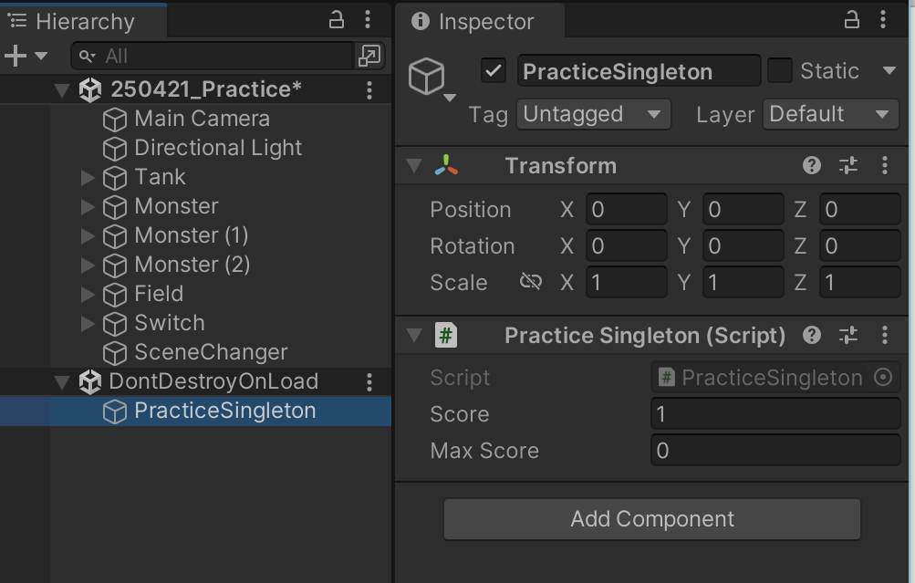Open the Default layer dropdown
Image resolution: width=915 pixels, height=583 pixels.
pos(828,114)
